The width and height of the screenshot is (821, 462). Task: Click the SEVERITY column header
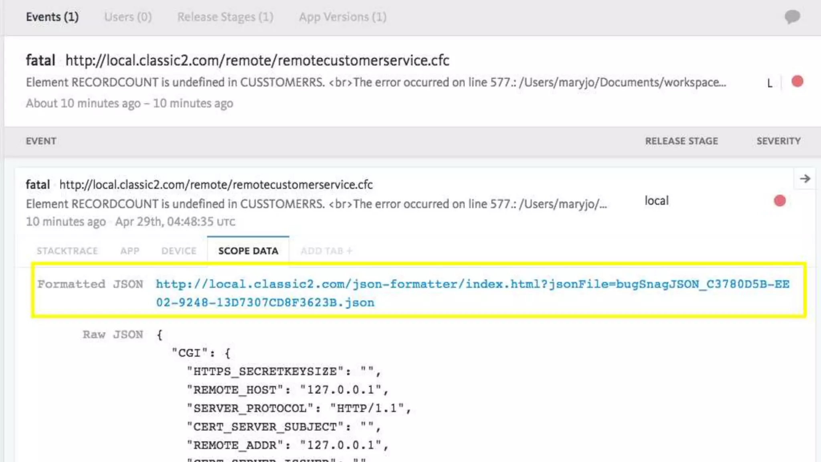pos(779,141)
